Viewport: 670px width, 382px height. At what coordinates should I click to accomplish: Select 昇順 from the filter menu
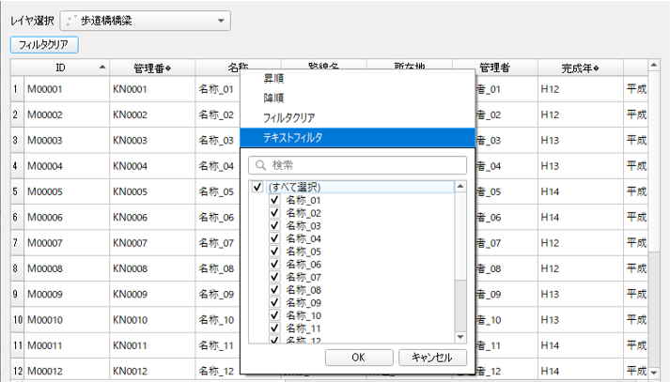(x=274, y=80)
